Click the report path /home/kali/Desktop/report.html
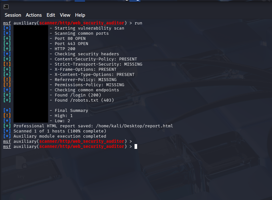The height and width of the screenshot is (200, 272). click(135, 126)
